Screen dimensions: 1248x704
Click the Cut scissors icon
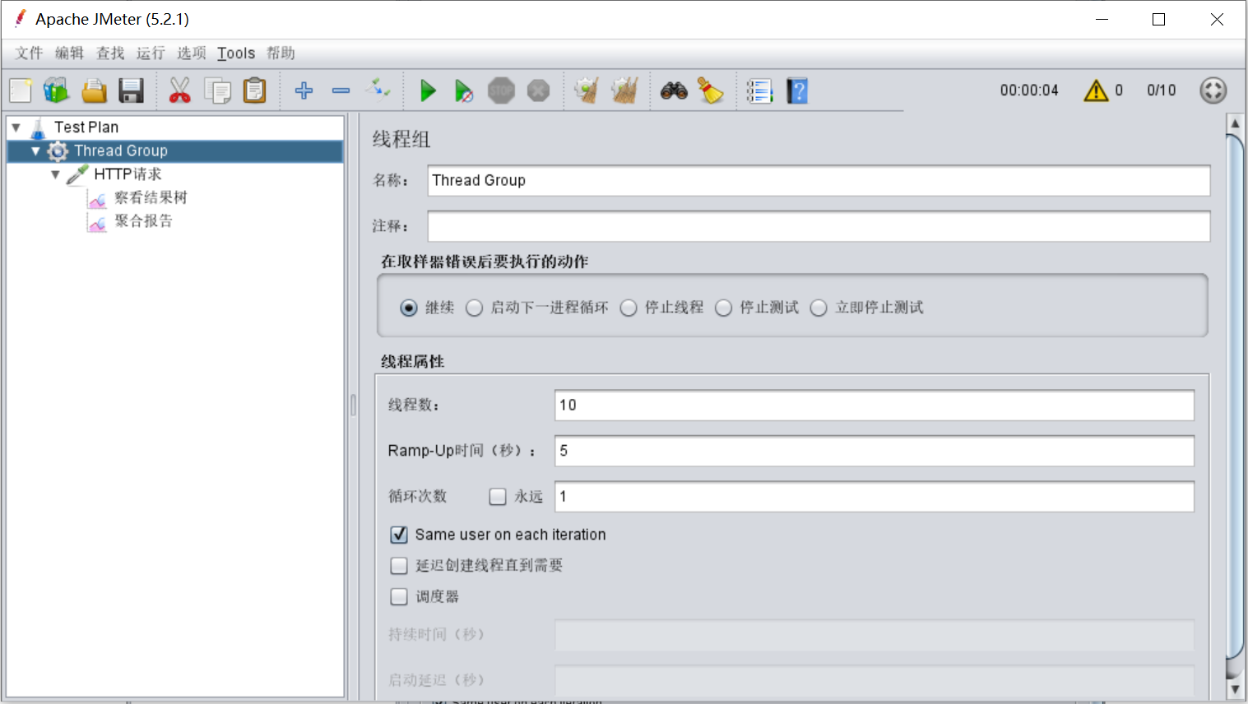click(179, 90)
